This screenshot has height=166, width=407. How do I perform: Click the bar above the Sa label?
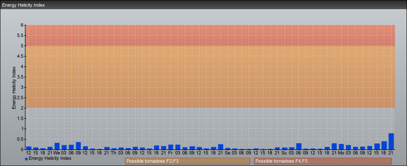click(228, 149)
